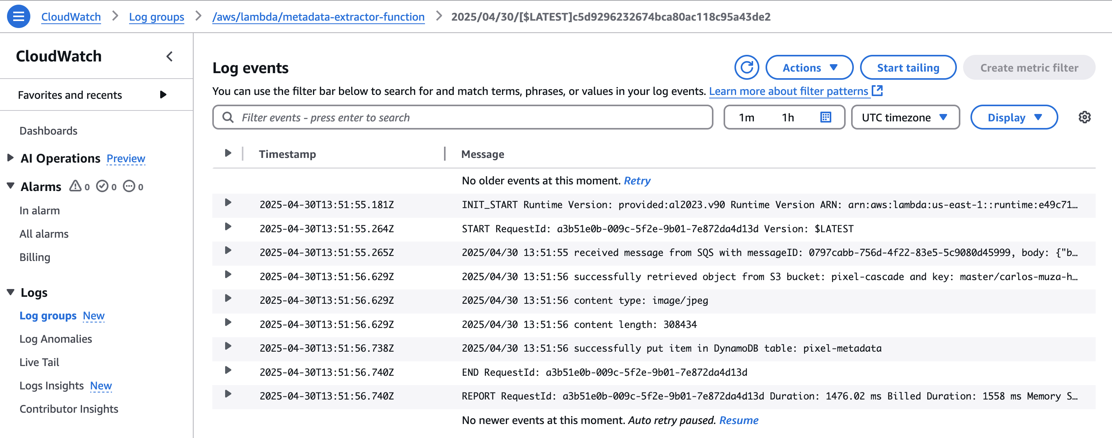Expand the content type image/jpeg row
Image resolution: width=1112 pixels, height=438 pixels.
pyautogui.click(x=228, y=298)
